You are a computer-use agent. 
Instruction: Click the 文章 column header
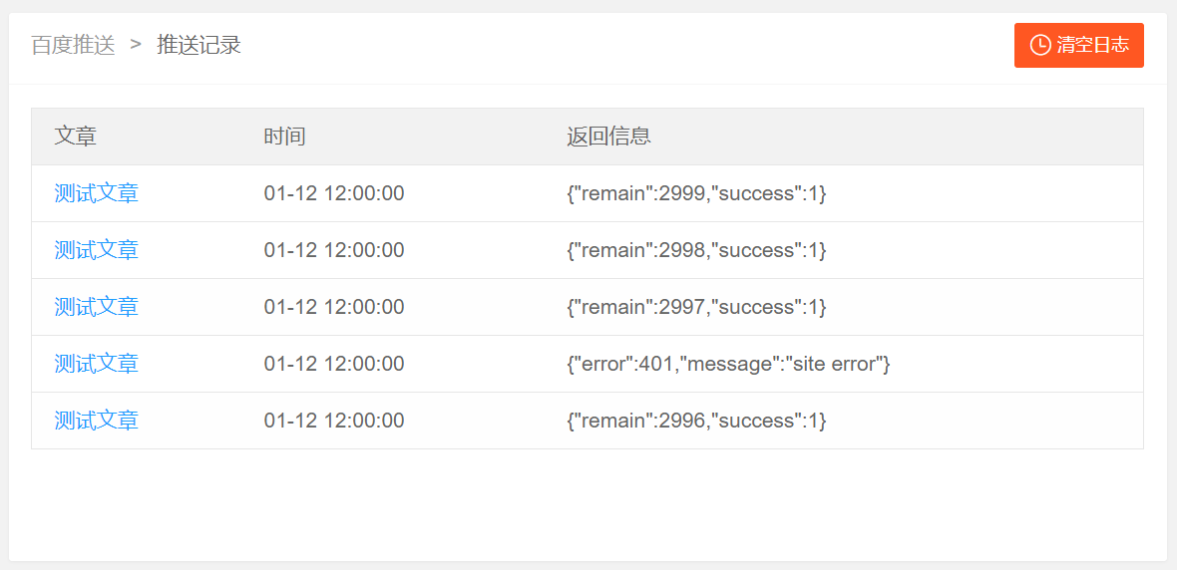[x=75, y=137]
